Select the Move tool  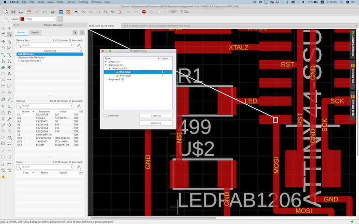[x=3, y=42]
